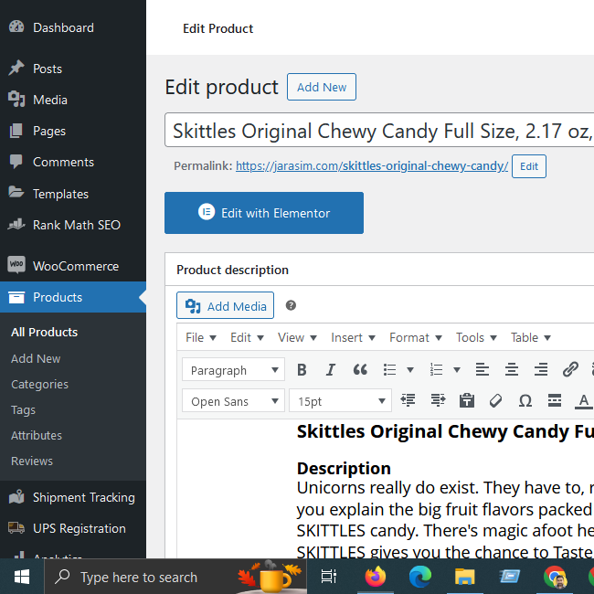Viewport: 594px width, 594px height.
Task: Open Rank Math SEO menu
Action: pyautogui.click(x=77, y=225)
